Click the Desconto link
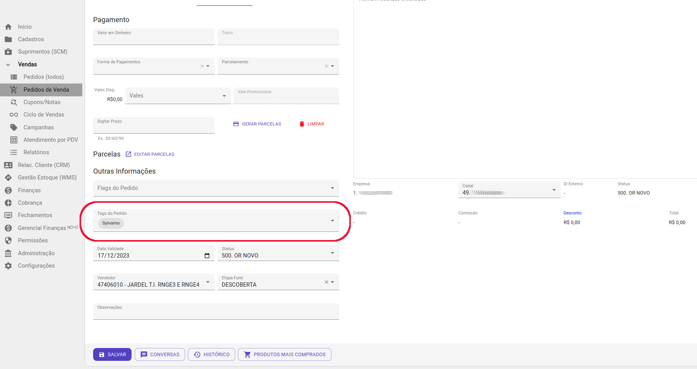The height and width of the screenshot is (369, 697). (x=572, y=213)
